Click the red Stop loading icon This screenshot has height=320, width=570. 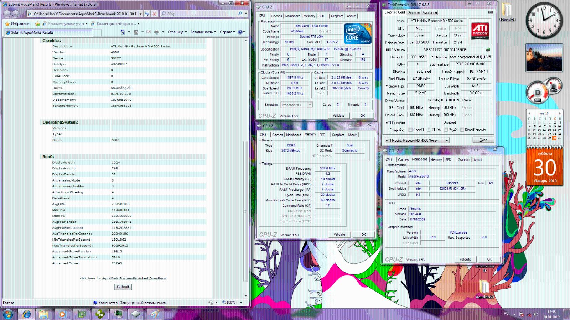click(154, 14)
